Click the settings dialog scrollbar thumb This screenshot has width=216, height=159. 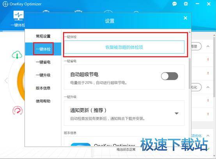[x=190, y=74]
